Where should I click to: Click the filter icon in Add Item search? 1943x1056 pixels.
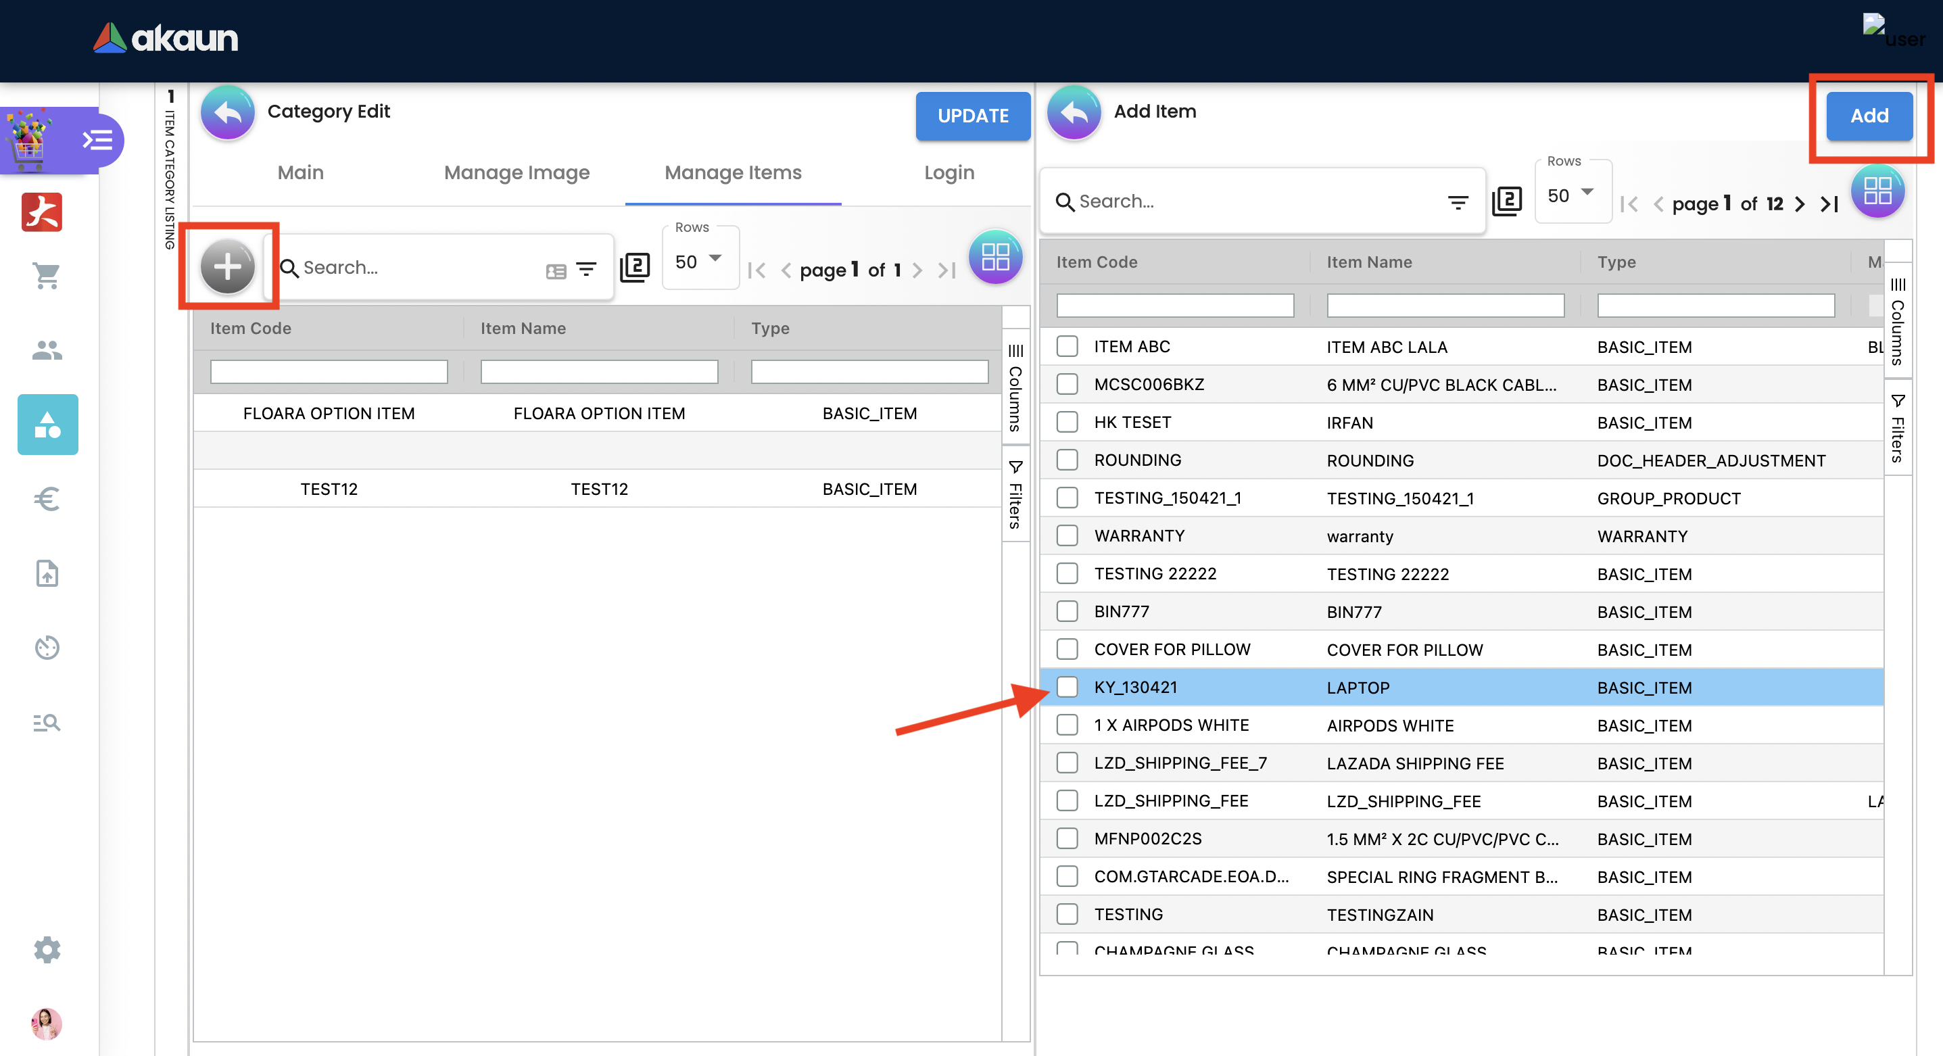[x=1458, y=202]
